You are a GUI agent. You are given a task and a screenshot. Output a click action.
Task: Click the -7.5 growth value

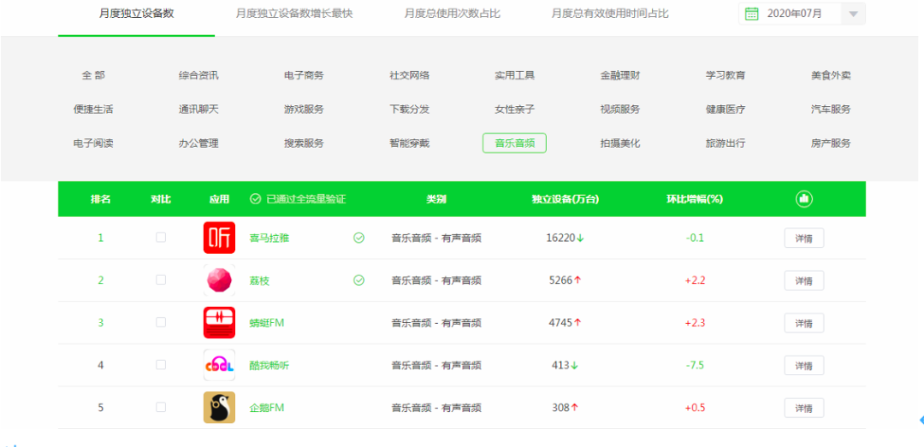click(x=695, y=365)
